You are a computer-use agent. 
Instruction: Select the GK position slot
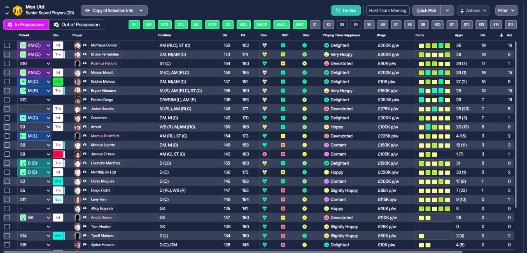(x=134, y=25)
